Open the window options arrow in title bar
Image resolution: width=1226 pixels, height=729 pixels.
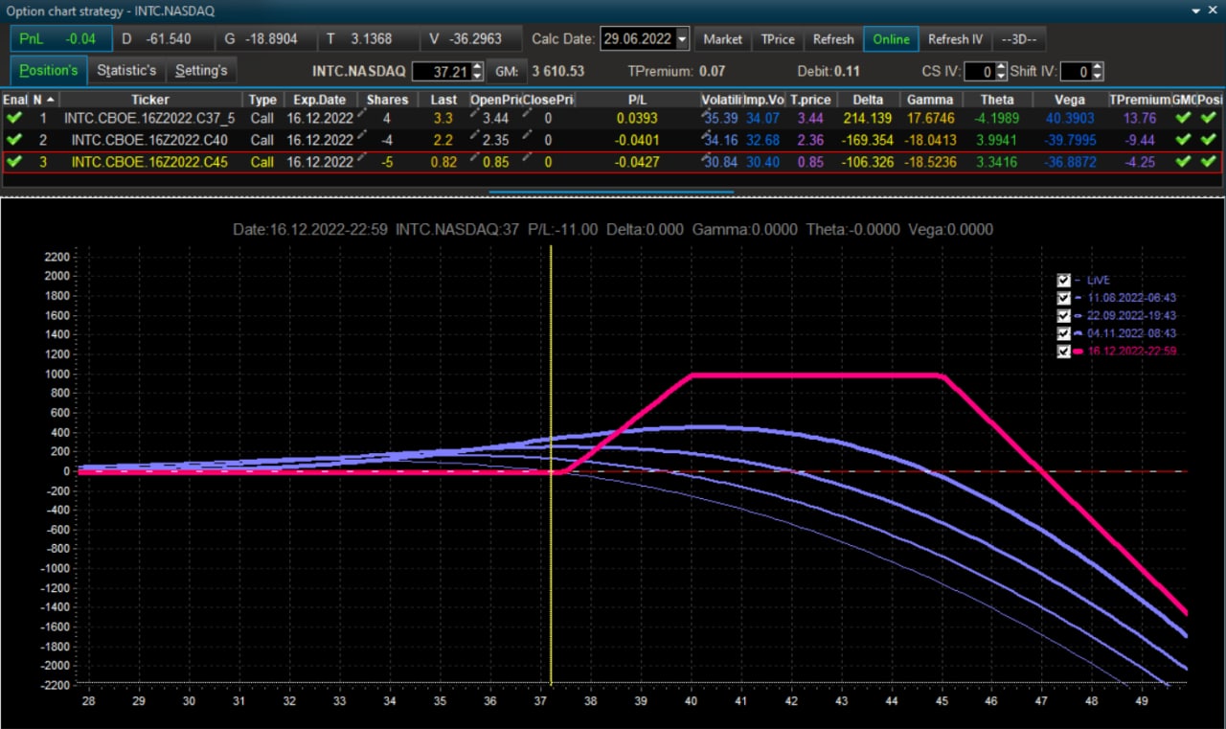[x=1196, y=11]
